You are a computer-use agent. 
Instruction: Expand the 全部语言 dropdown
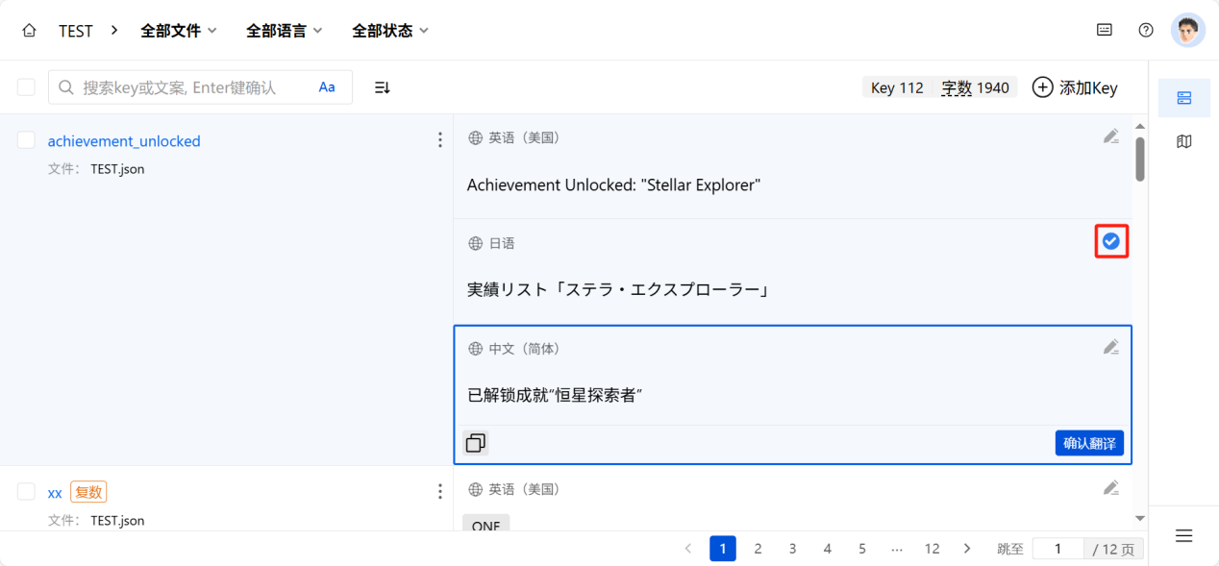click(x=285, y=31)
